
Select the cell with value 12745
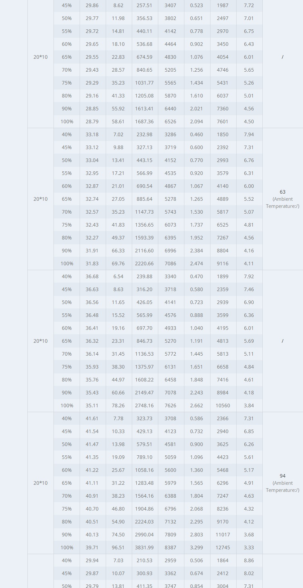pos(223,547)
